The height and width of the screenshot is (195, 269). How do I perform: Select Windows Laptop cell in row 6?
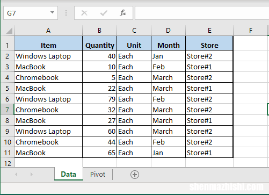click(48, 99)
